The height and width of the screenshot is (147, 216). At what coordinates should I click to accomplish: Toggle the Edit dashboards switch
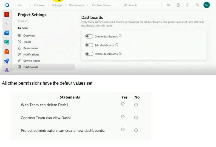pyautogui.click(x=89, y=45)
